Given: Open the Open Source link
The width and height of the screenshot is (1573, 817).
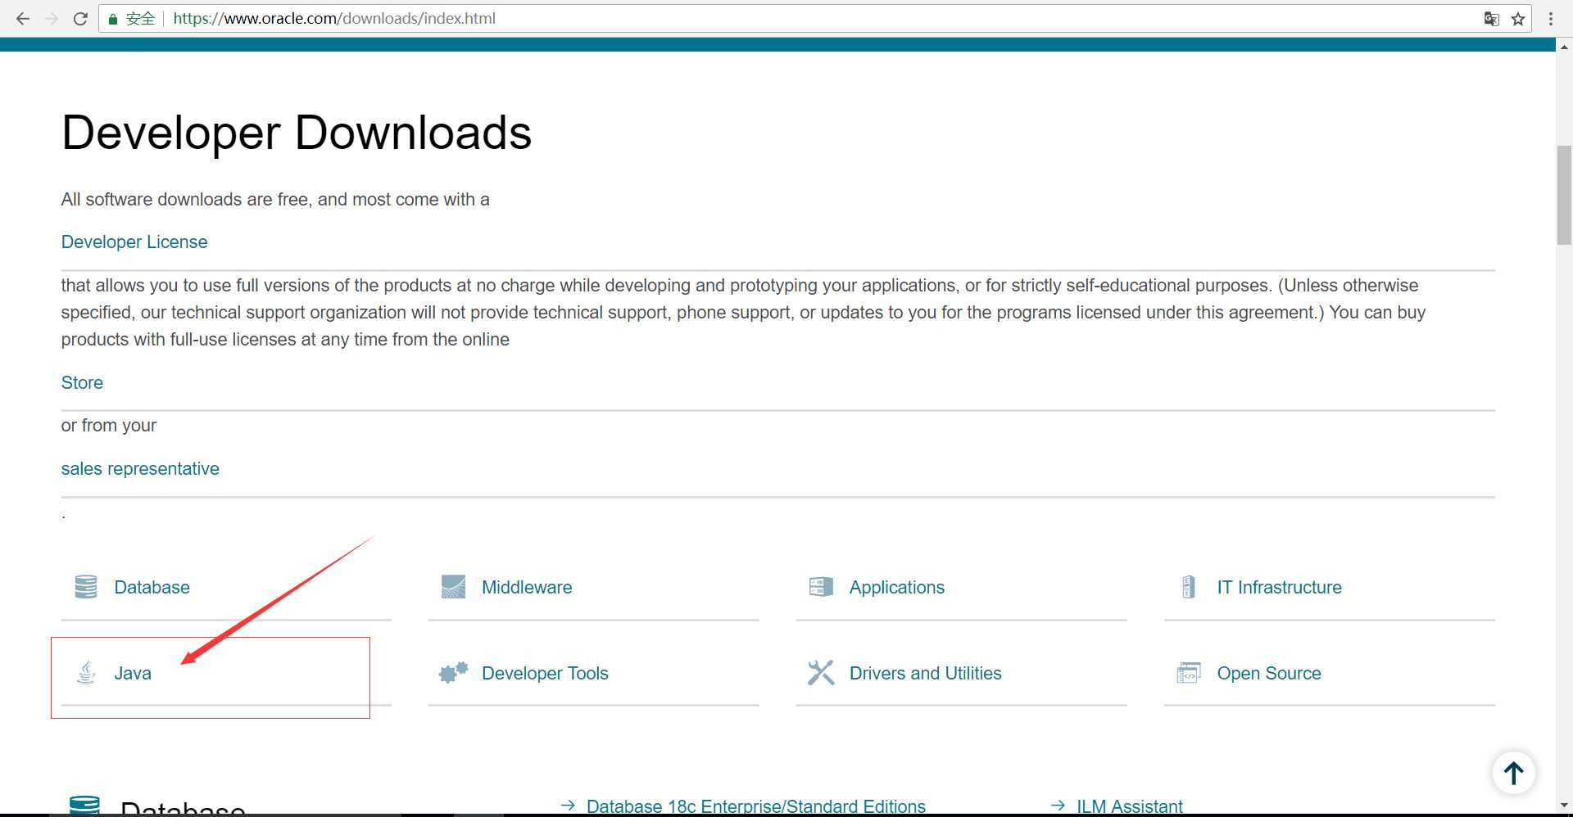Looking at the screenshot, I should [x=1268, y=673].
